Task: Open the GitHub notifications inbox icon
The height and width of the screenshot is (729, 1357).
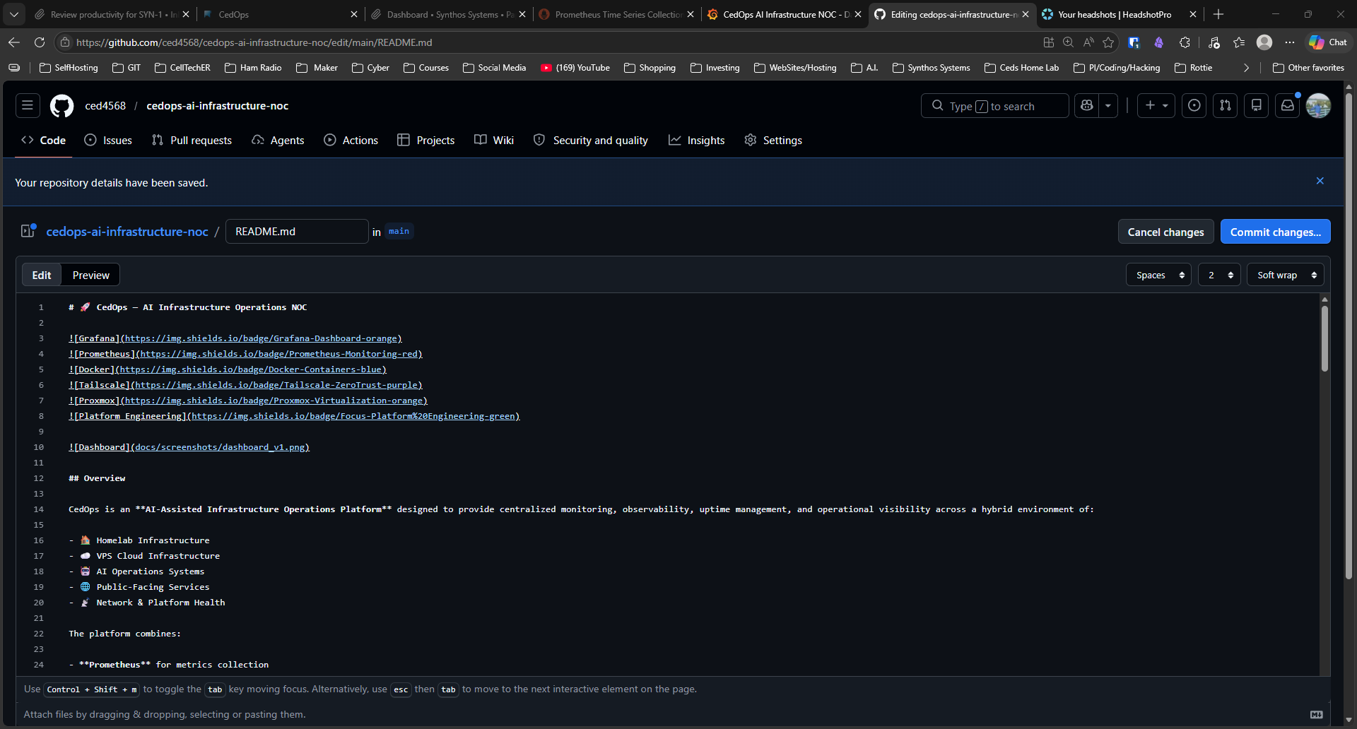Action: pos(1288,106)
